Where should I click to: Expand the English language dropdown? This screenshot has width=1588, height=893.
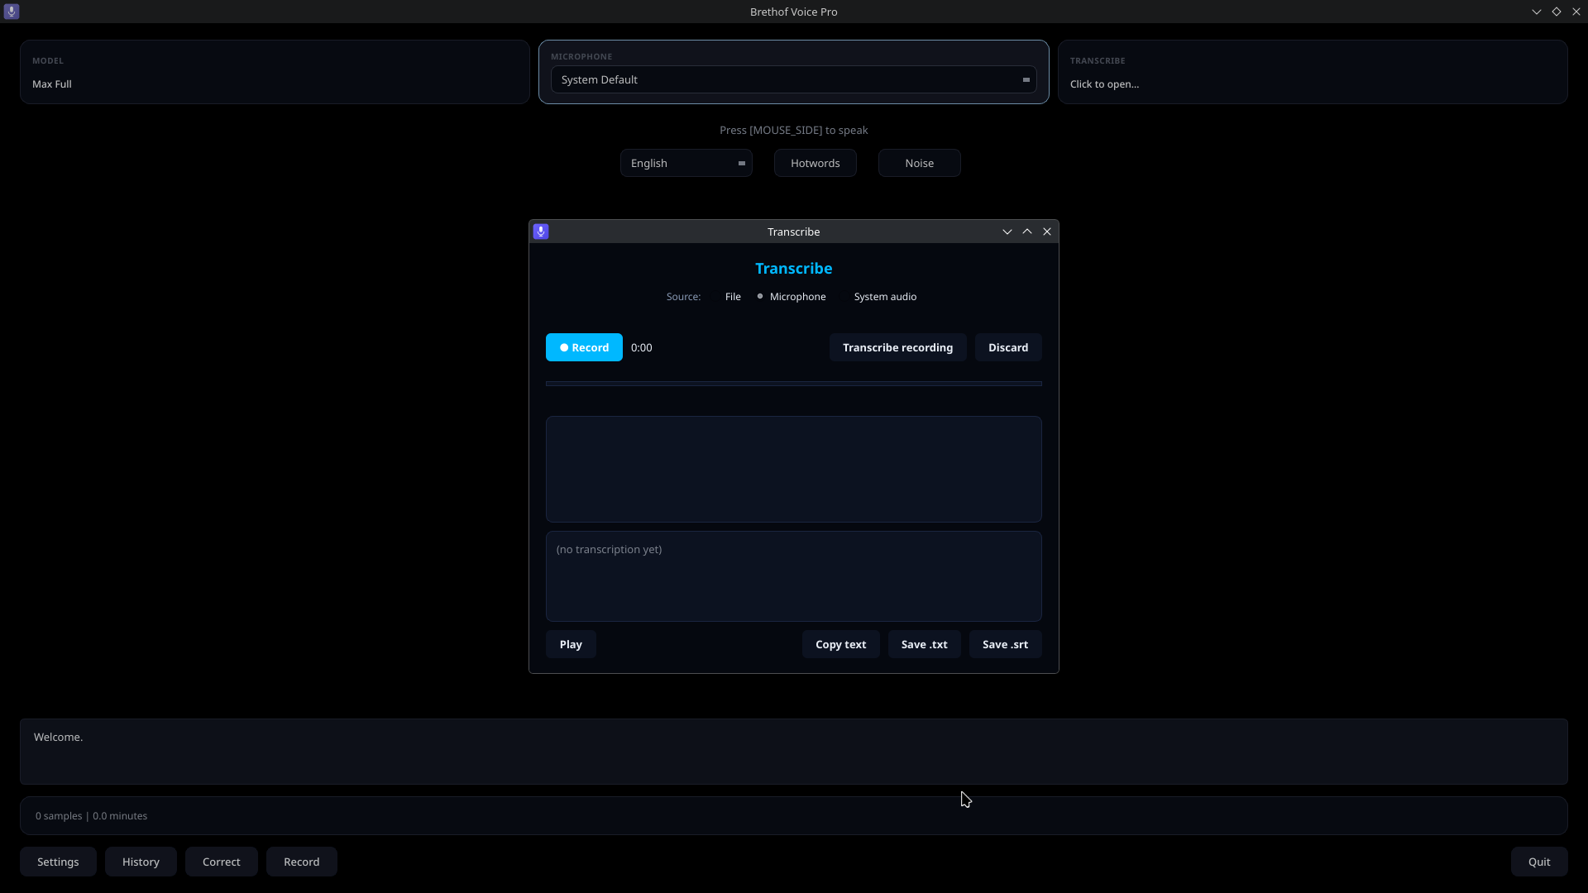click(x=686, y=163)
